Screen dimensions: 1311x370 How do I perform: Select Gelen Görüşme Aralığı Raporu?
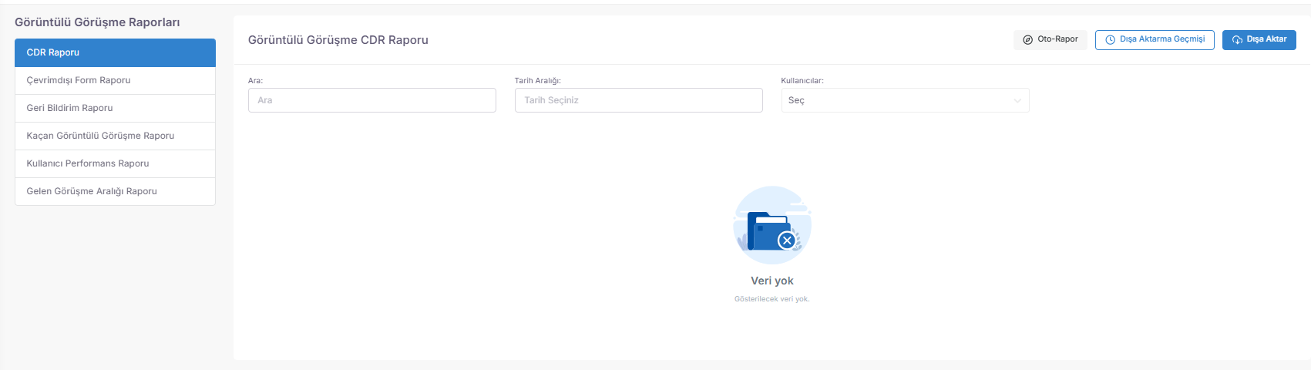coord(115,191)
